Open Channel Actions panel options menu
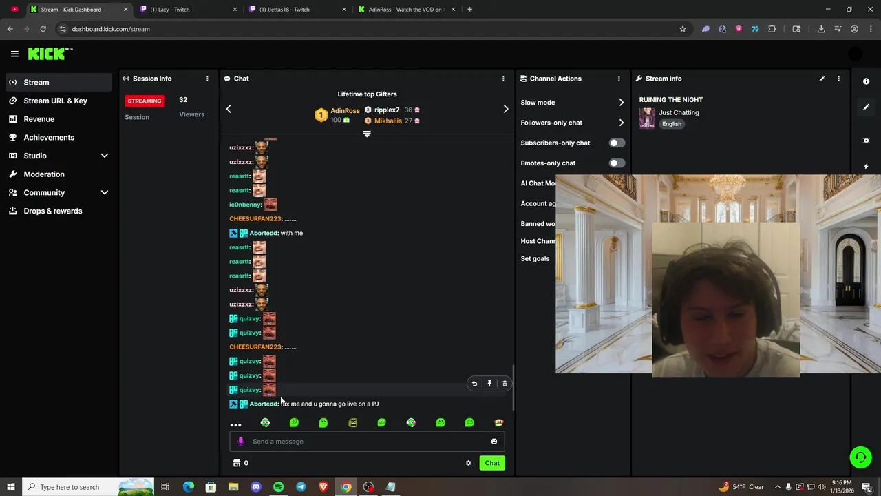Screen dimensions: 881x496 [x=619, y=79]
